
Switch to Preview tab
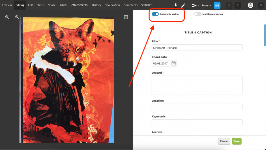(x=7, y=5)
